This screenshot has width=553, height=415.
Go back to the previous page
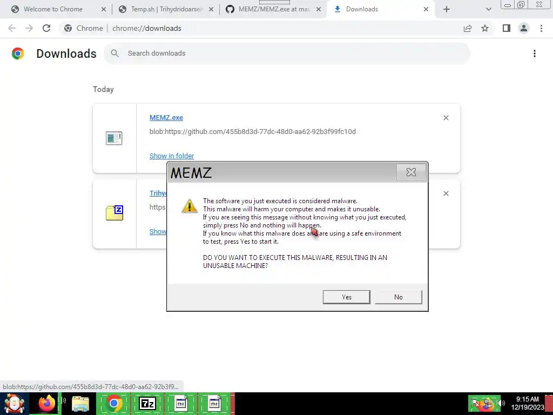click(x=12, y=28)
